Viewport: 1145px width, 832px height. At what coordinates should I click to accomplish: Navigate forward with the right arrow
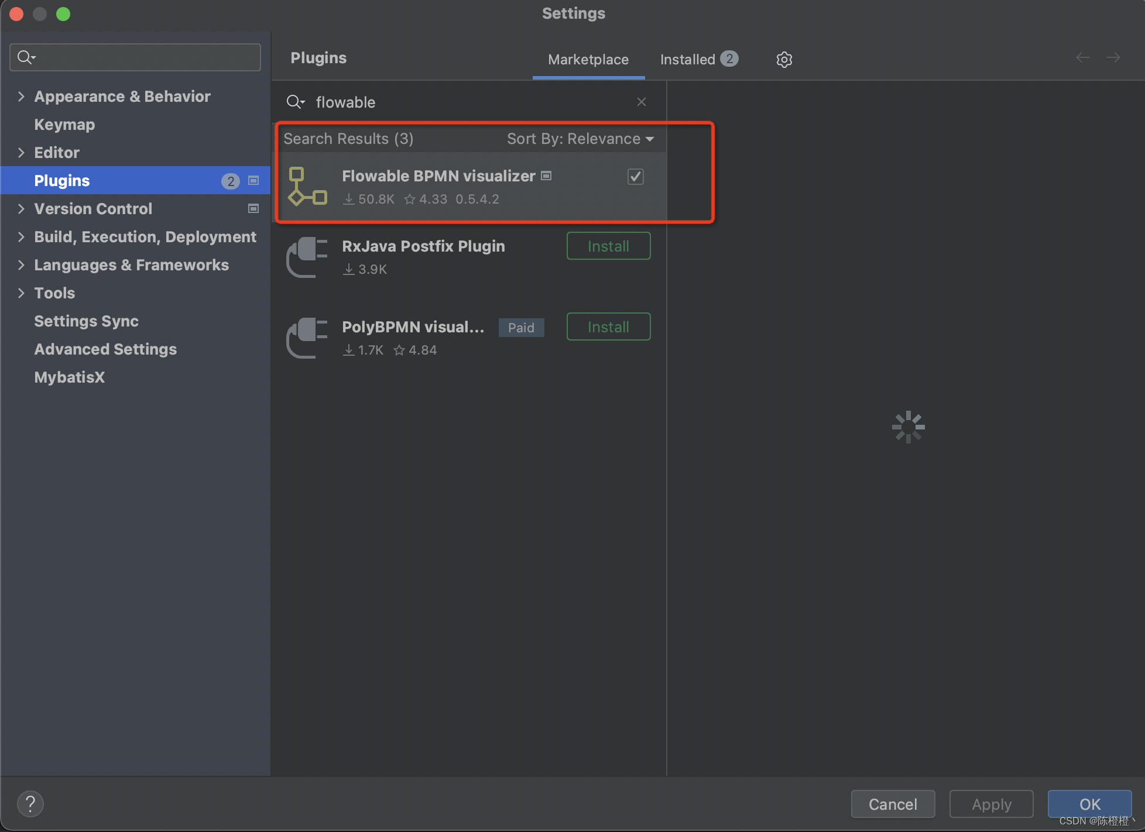[x=1113, y=57]
